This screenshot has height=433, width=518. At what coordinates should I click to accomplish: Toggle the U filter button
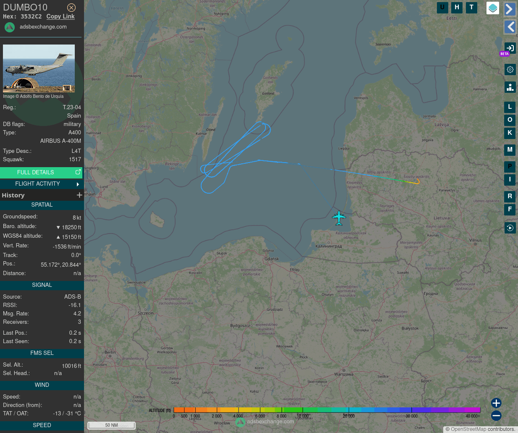click(x=442, y=7)
